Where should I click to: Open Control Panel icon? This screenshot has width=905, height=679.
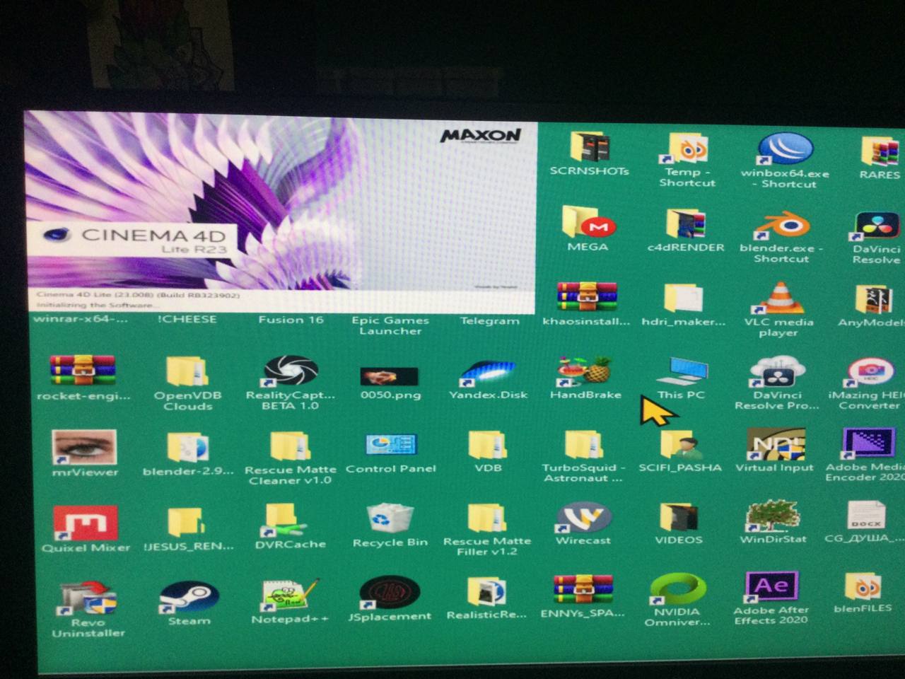coord(391,446)
